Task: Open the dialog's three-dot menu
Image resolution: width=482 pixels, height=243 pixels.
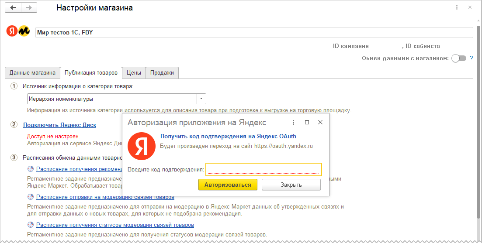Action: [294, 123]
